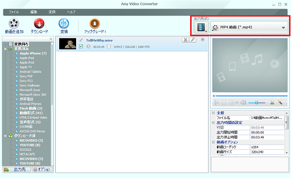Open the ヘルプ menu
This screenshot has width=291, height=178.
(71, 12)
